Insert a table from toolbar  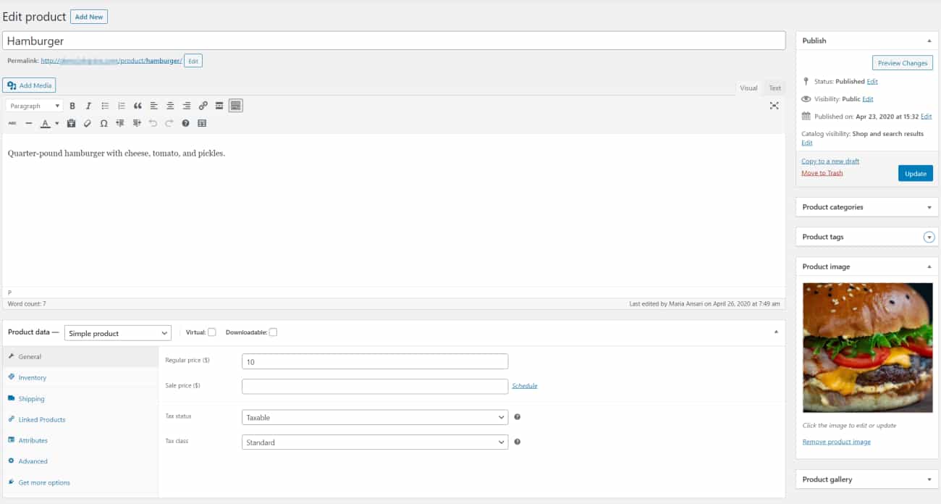click(202, 123)
